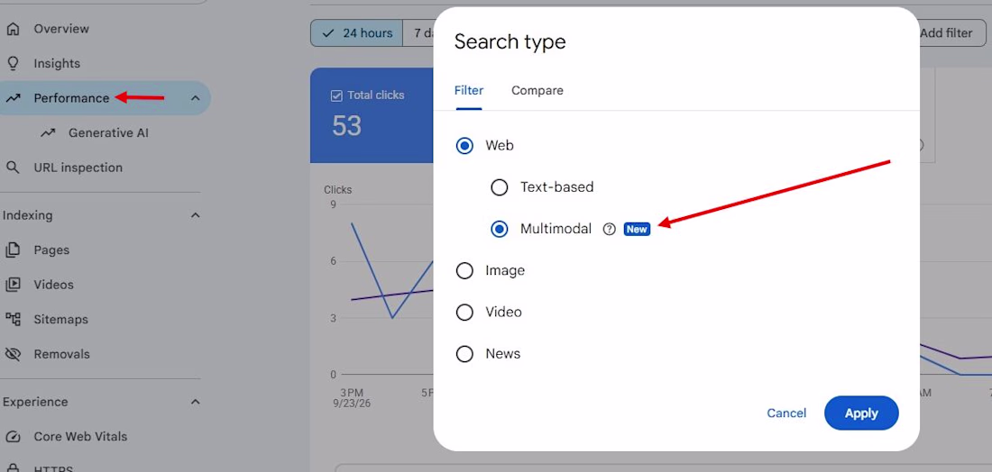Select the 24 hours date range
This screenshot has height=472, width=992.
click(357, 32)
